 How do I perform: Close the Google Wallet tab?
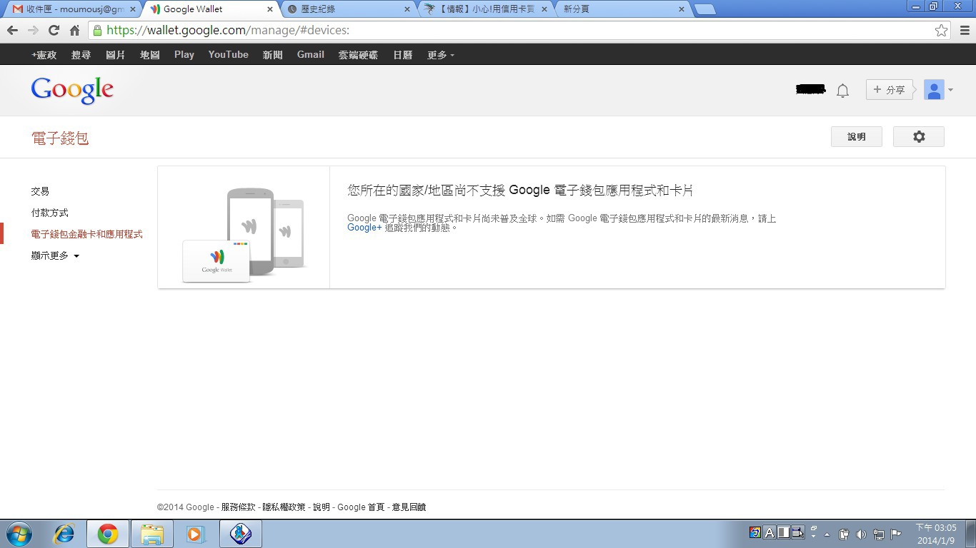pos(270,9)
